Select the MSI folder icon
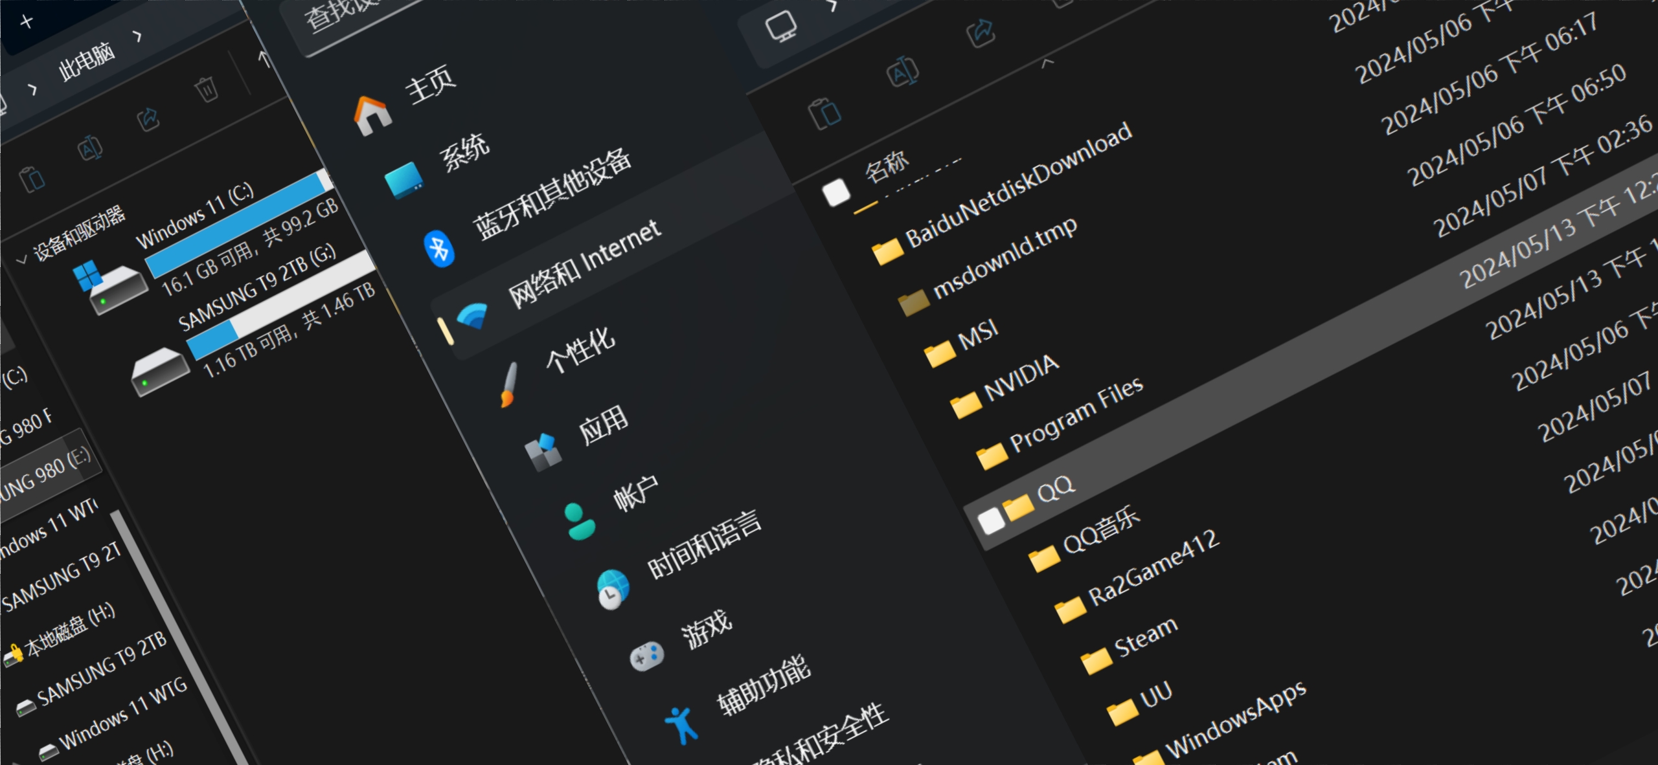The height and width of the screenshot is (765, 1658). pyautogui.click(x=939, y=354)
